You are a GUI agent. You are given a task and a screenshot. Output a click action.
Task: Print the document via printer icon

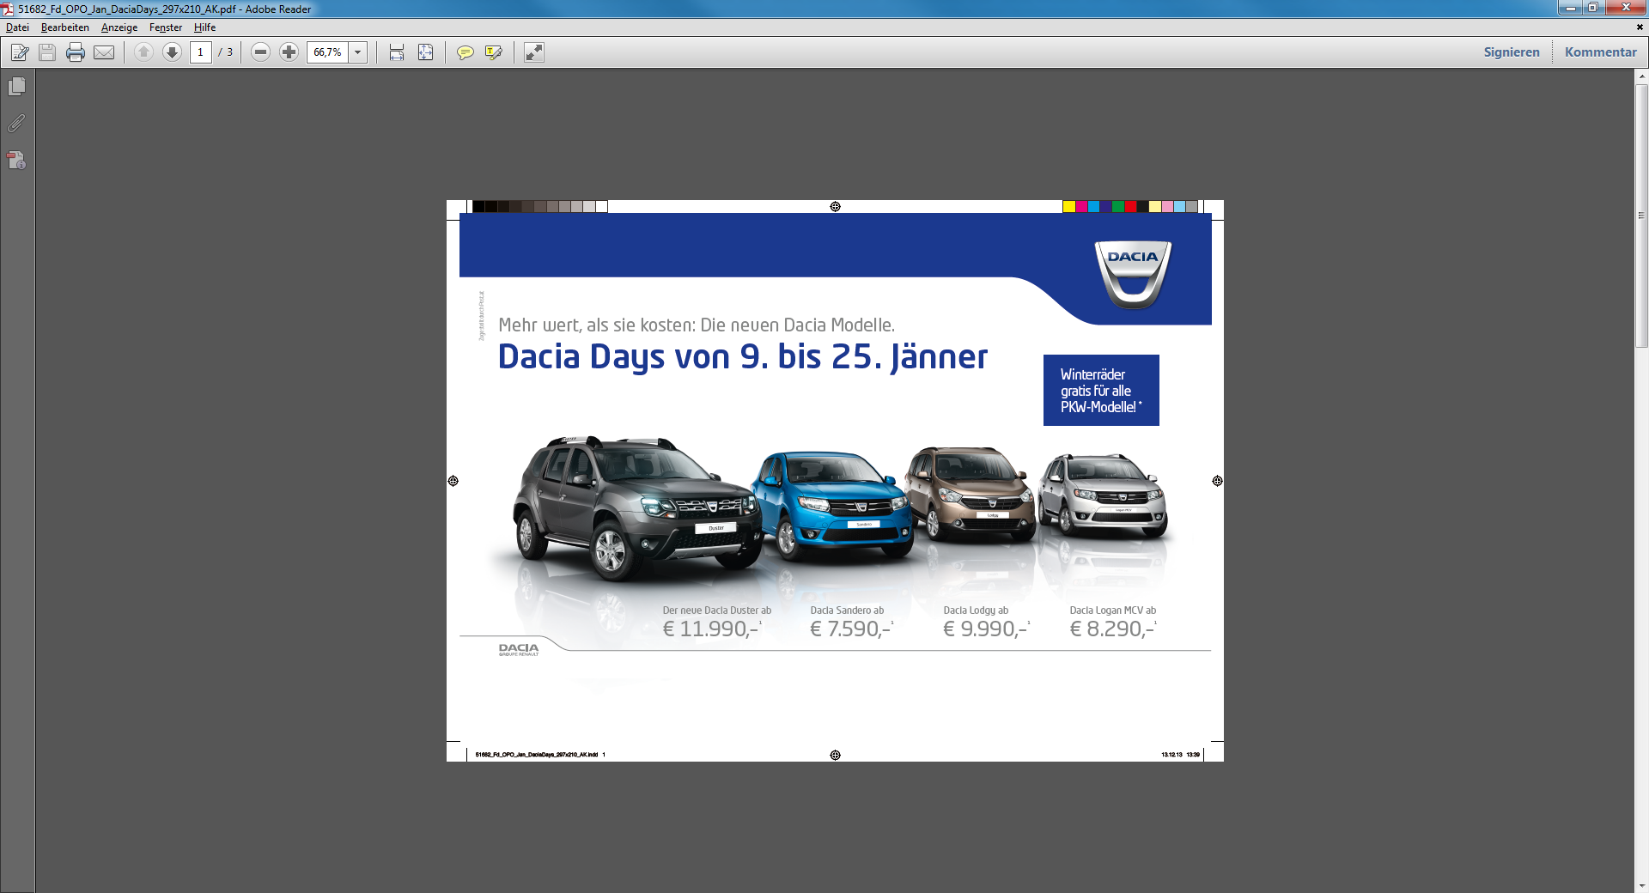[x=76, y=52]
